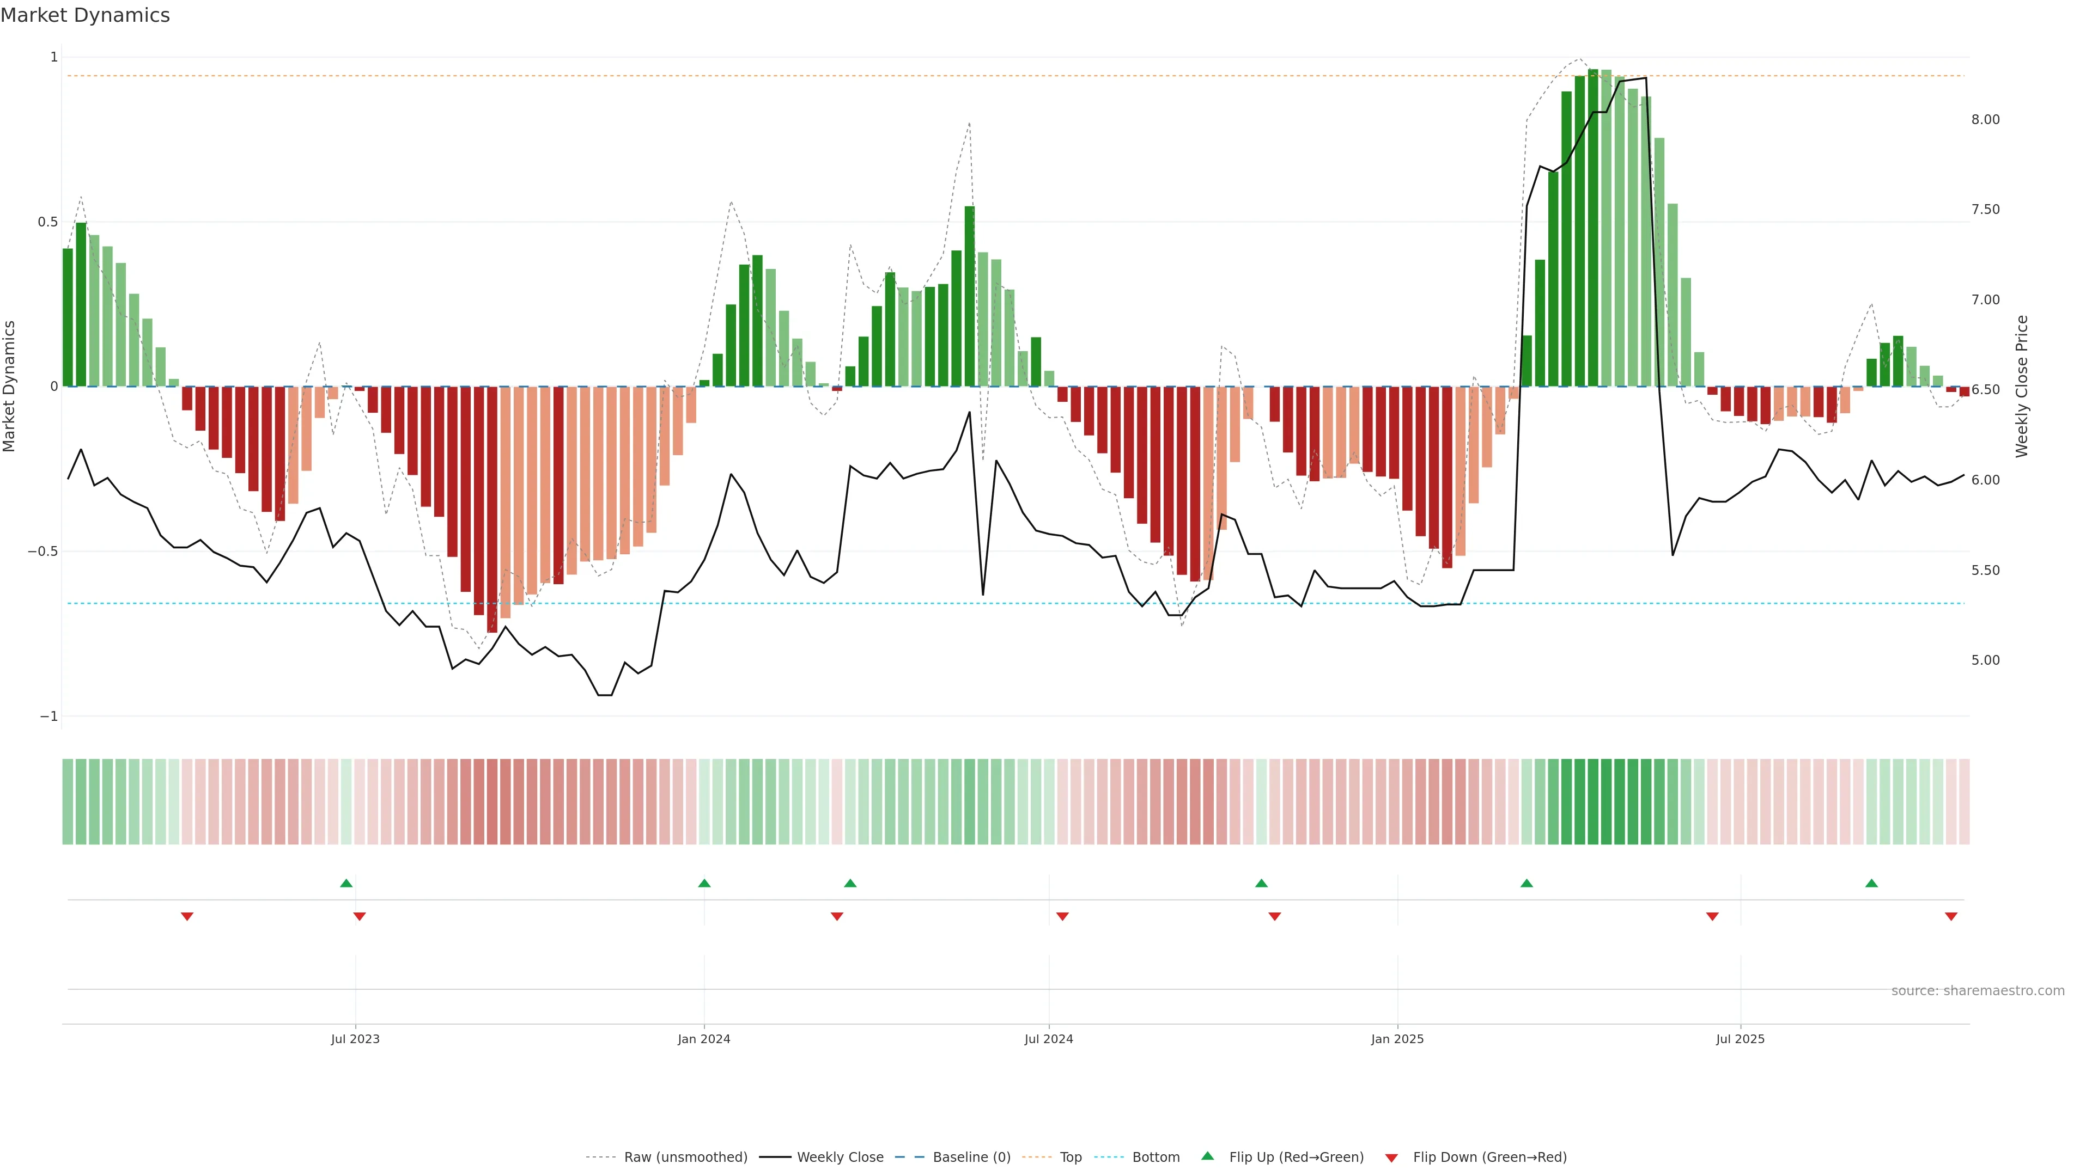This screenshot has width=2092, height=1176.
Task: Click the leftmost red Flip Down triangle marker
Action: [x=187, y=916]
